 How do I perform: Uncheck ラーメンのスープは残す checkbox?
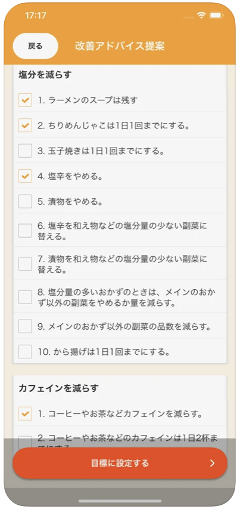pos(25,100)
